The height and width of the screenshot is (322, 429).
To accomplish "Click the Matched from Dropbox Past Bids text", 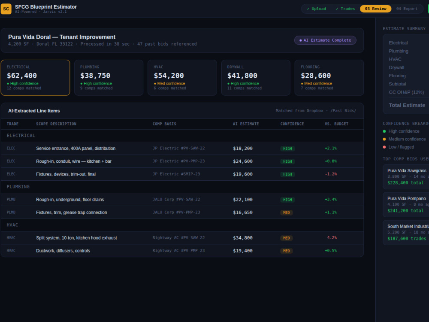I will point(316,111).
